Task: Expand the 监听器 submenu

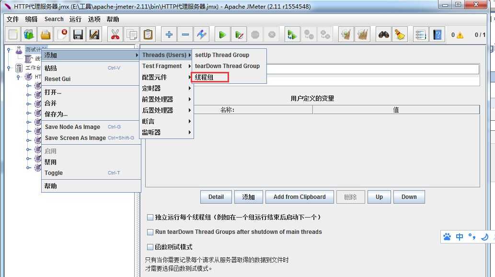Action: [x=166, y=132]
